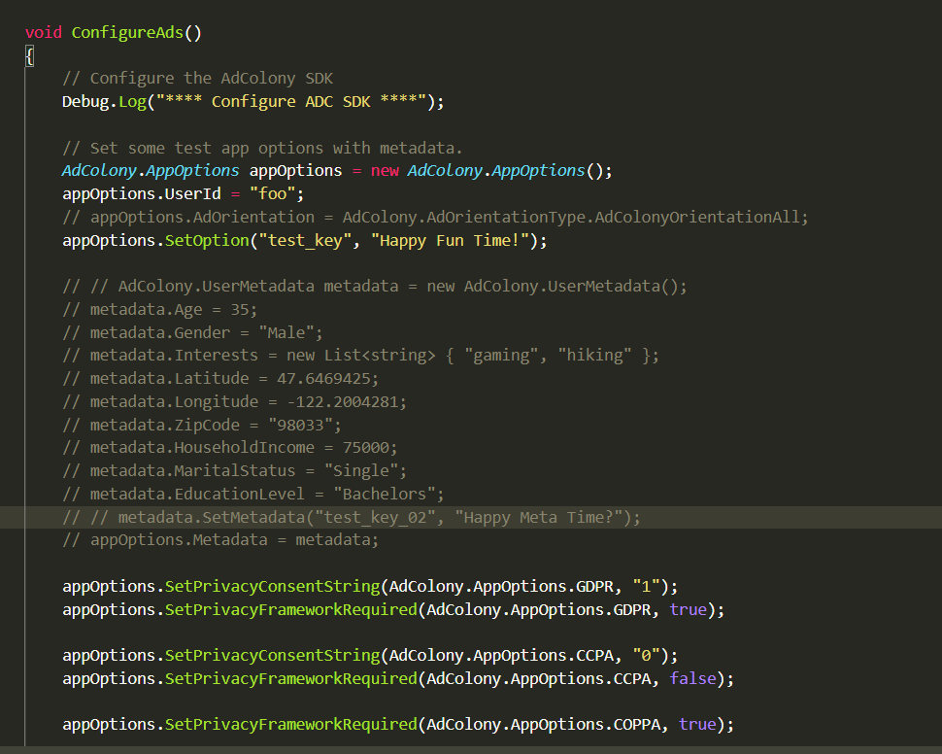
Task: Click the opening brace below ConfigureAds
Action: pos(29,56)
